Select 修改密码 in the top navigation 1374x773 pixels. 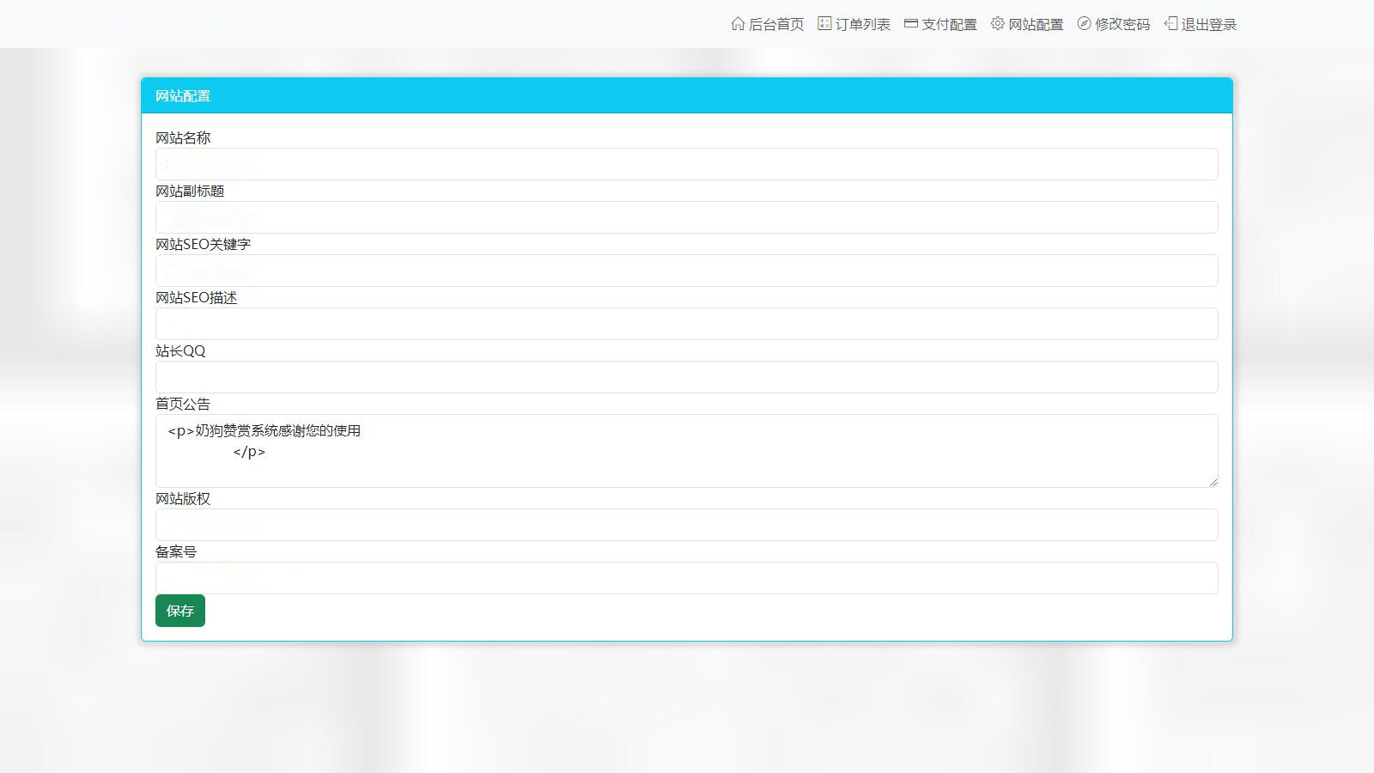click(x=1122, y=25)
